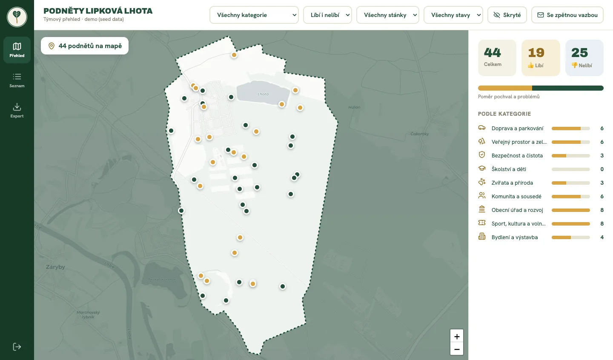Screen dimensions: 613x360
Task: Click the Poměr pochval a problémů bar
Action: click(x=541, y=88)
